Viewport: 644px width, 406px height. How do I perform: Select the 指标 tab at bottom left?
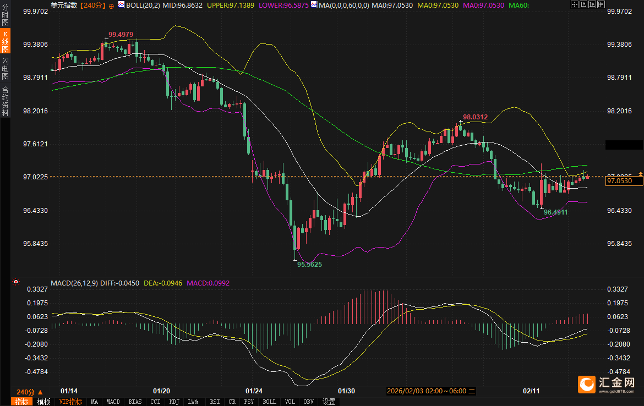coord(22,402)
